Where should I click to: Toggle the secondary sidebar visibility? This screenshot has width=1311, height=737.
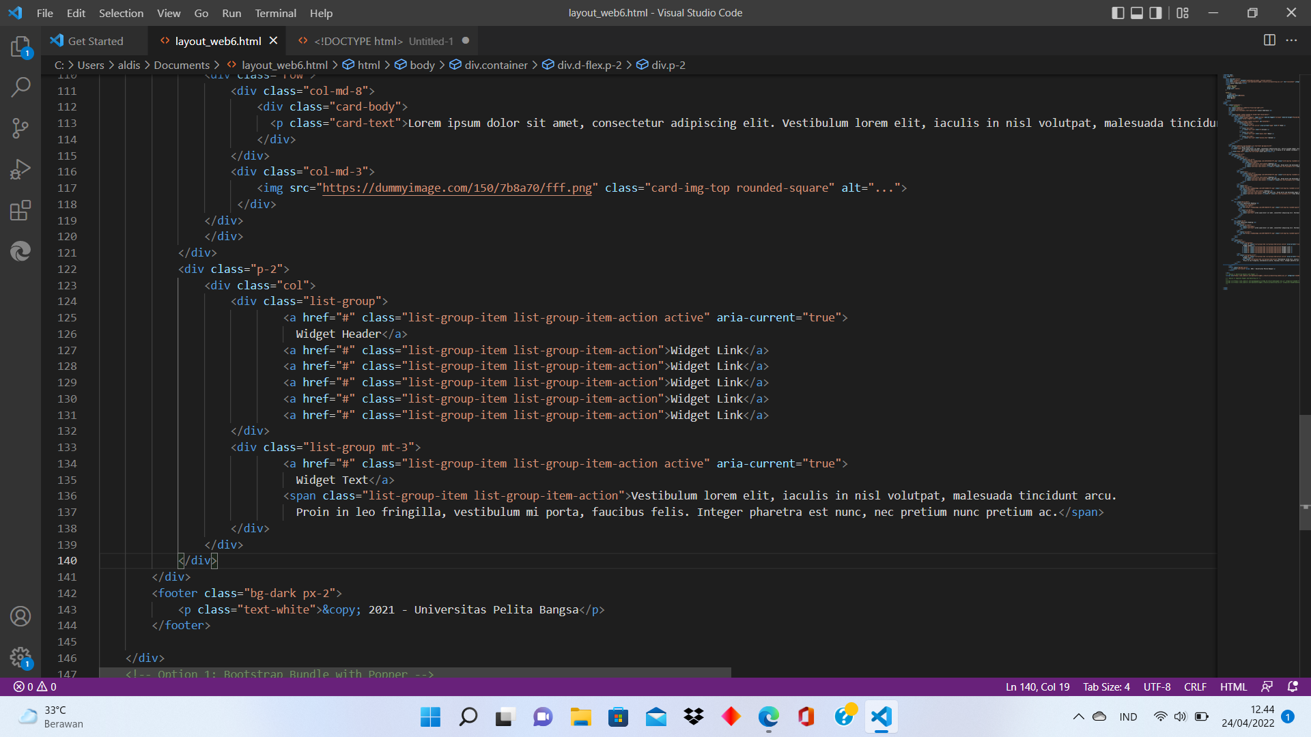pos(1155,12)
